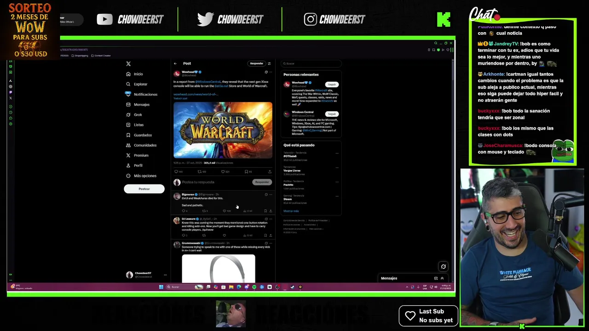Click Mostrar más under trends
Image resolution: width=589 pixels, height=331 pixels.
click(x=291, y=211)
